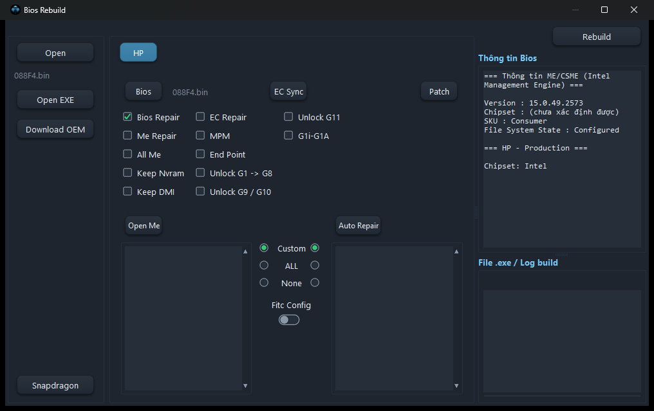This screenshot has width=654, height=411.
Task: Check the MPM option
Action: [200, 136]
